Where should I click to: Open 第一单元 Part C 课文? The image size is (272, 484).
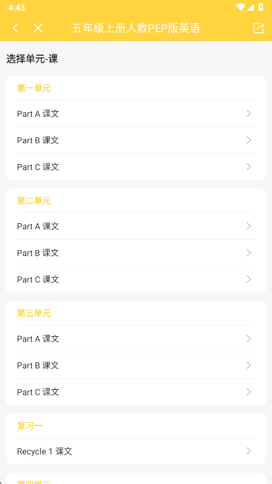pos(136,167)
